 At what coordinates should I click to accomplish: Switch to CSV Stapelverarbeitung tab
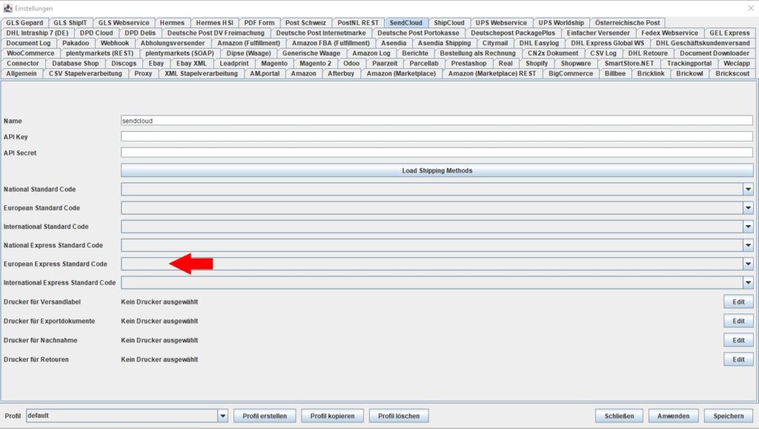point(85,73)
